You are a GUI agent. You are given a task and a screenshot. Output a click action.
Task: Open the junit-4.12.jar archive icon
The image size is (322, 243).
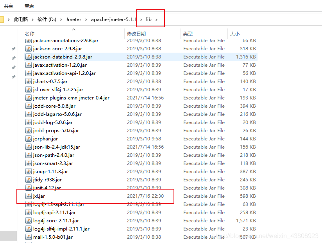click(x=29, y=188)
